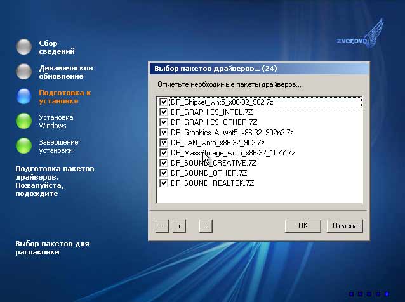The height and width of the screenshot is (302, 405).
Task: Confirm driver selection with OK
Action: tap(303, 226)
